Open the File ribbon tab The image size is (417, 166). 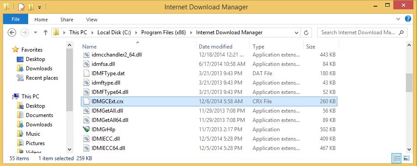coord(16,19)
